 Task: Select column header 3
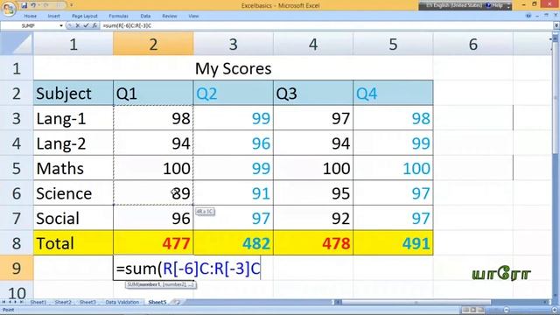tap(234, 45)
